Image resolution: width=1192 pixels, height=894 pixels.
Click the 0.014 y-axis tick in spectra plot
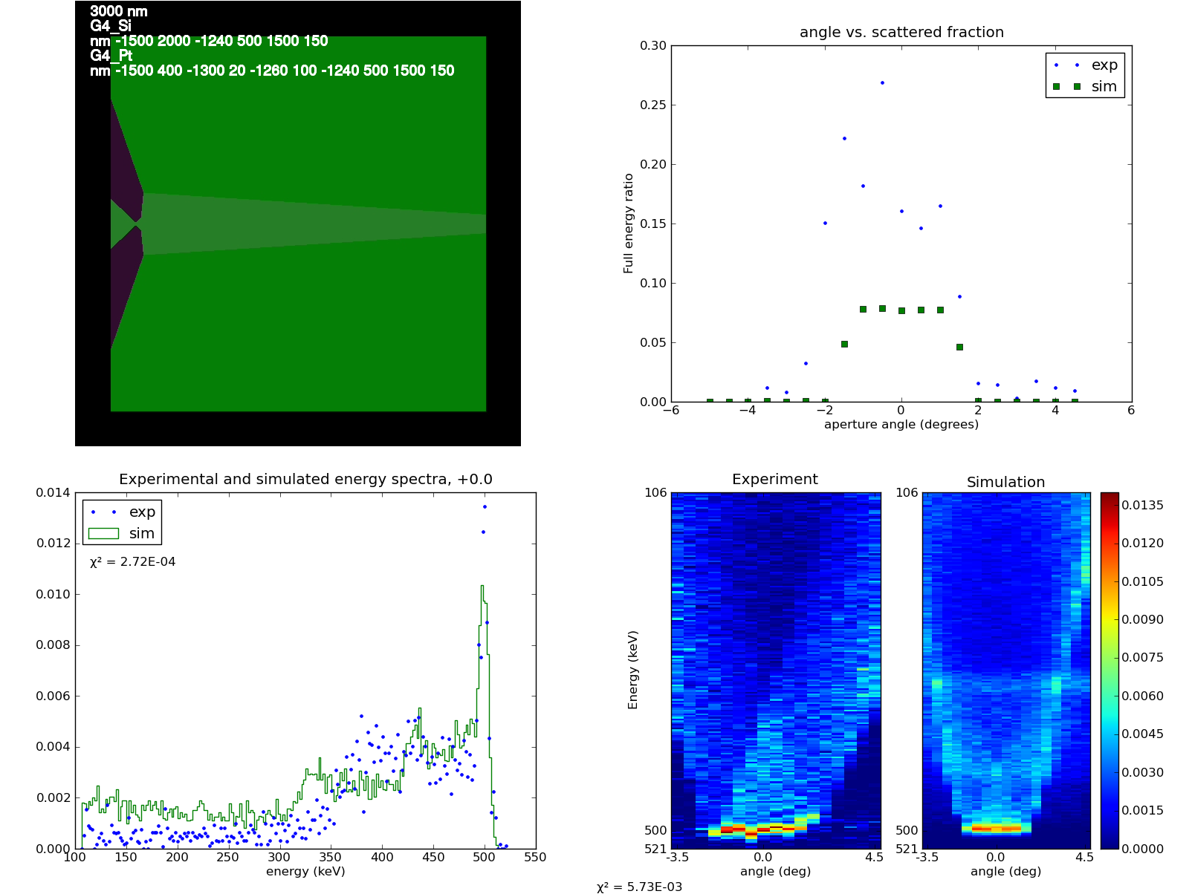(54, 492)
